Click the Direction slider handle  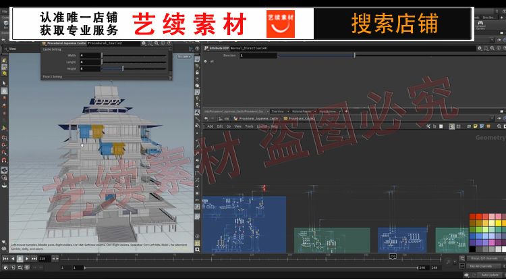(355, 55)
